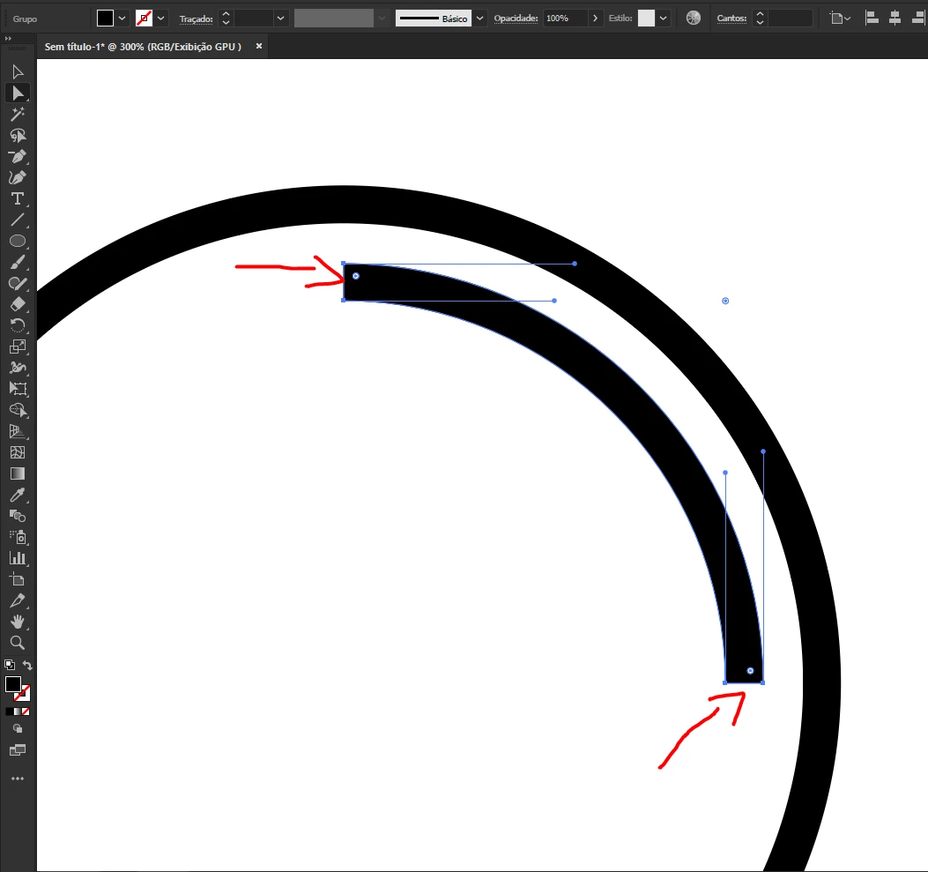Open the Cantos corners panel link

731,19
